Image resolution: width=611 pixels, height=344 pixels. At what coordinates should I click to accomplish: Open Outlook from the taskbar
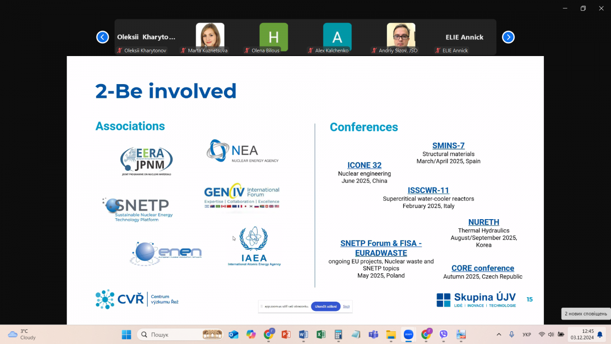point(233,335)
